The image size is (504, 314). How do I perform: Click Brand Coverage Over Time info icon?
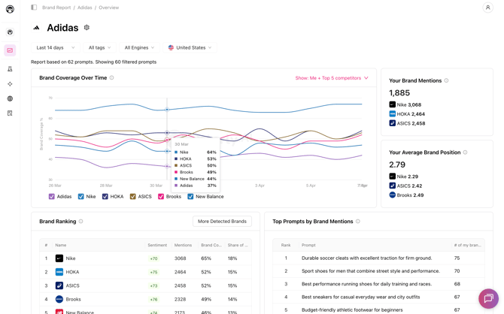click(x=112, y=78)
